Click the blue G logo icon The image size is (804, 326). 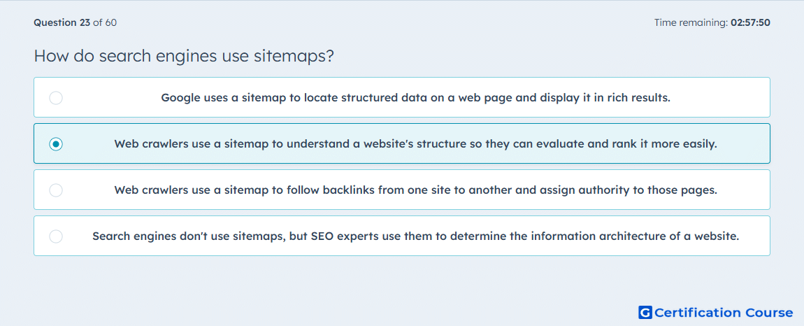[x=645, y=312]
